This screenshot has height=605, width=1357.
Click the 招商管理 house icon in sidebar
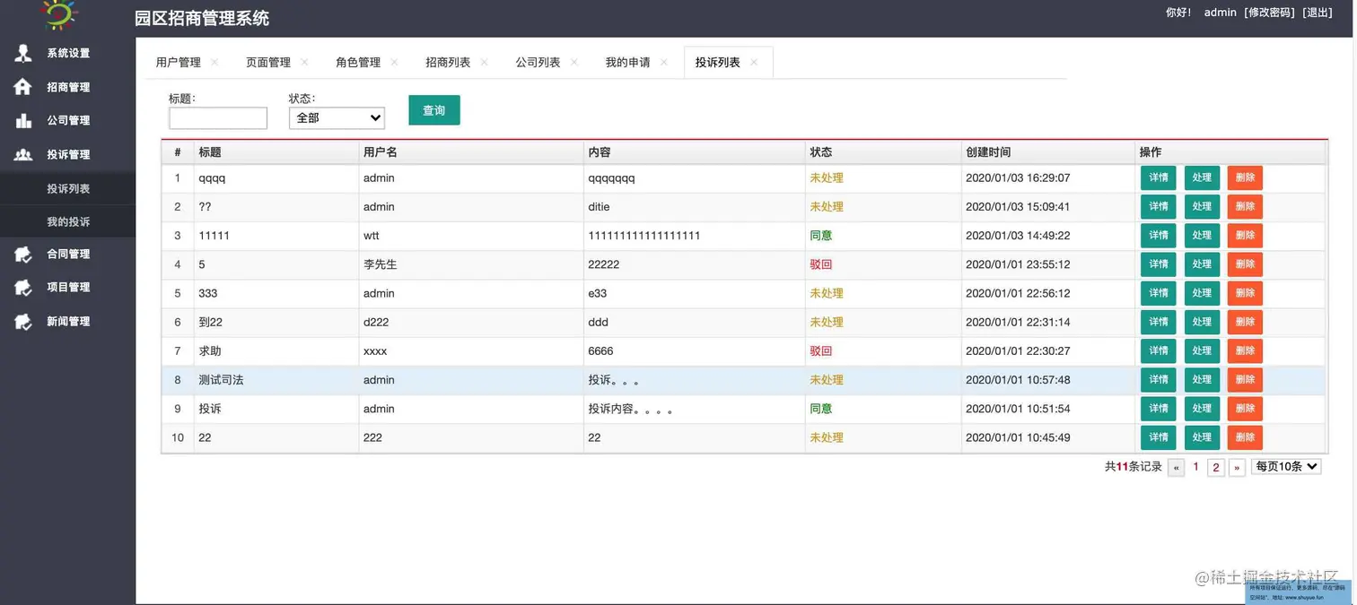tap(23, 87)
